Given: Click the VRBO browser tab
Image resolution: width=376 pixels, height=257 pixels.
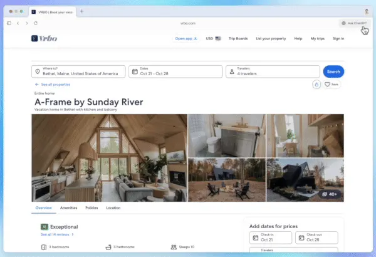Looking at the screenshot, I should click(x=53, y=12).
